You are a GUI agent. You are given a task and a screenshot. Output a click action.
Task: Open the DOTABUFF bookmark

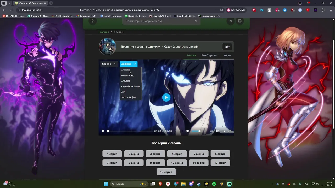click(13, 16)
